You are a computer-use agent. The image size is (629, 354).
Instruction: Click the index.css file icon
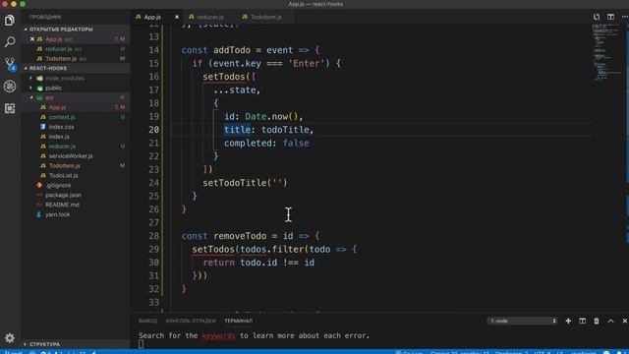coord(43,127)
